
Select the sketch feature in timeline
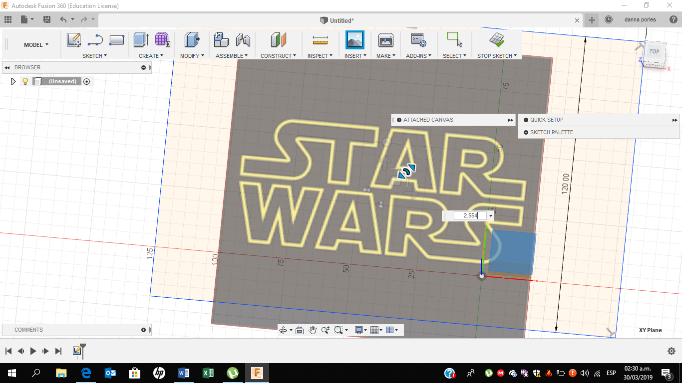pyautogui.click(x=77, y=351)
